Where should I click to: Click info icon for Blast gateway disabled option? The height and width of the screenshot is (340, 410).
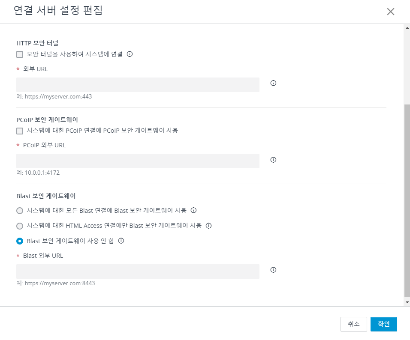click(x=121, y=241)
